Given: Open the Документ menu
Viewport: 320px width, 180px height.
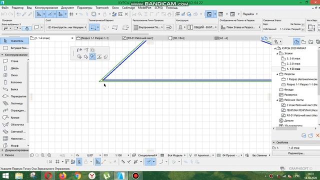Looking at the screenshot, I should [67, 8].
